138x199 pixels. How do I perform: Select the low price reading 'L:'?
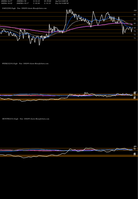pos(48,3)
